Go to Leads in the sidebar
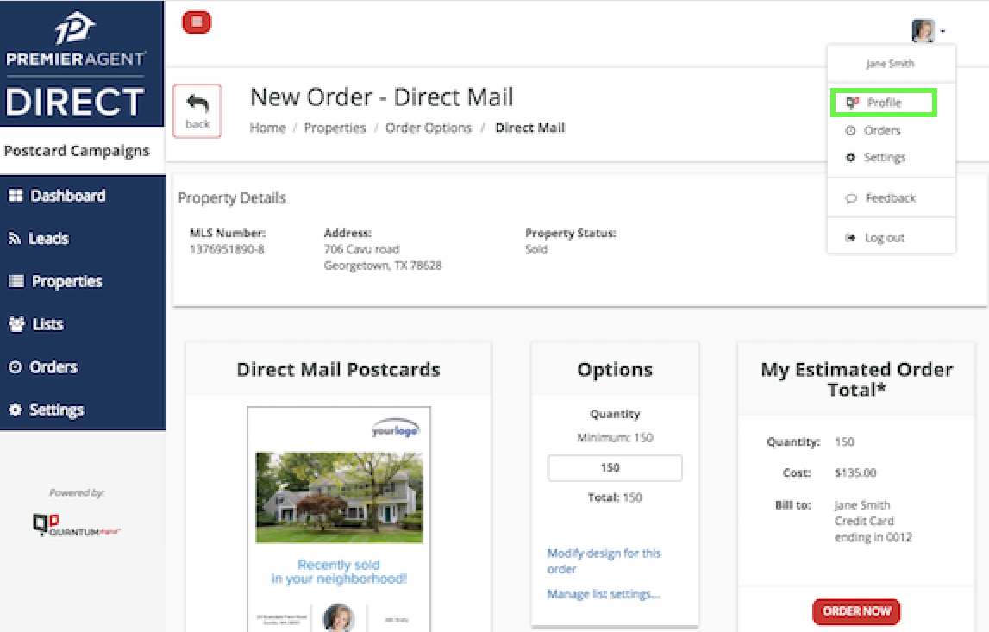The image size is (989, 632). pyautogui.click(x=48, y=239)
